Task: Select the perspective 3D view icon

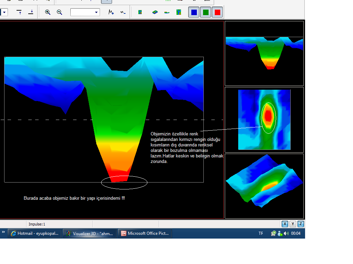Action: click(x=155, y=12)
